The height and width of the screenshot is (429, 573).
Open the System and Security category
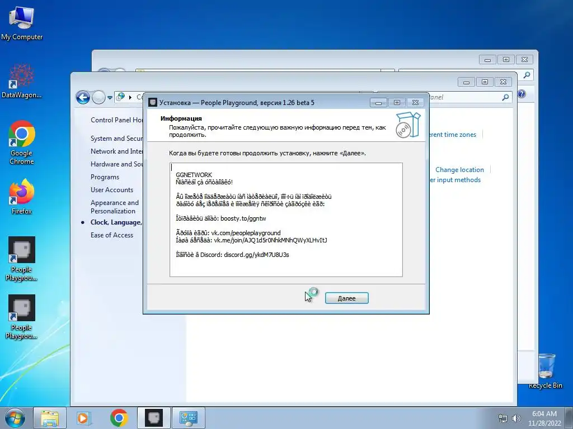click(116, 139)
